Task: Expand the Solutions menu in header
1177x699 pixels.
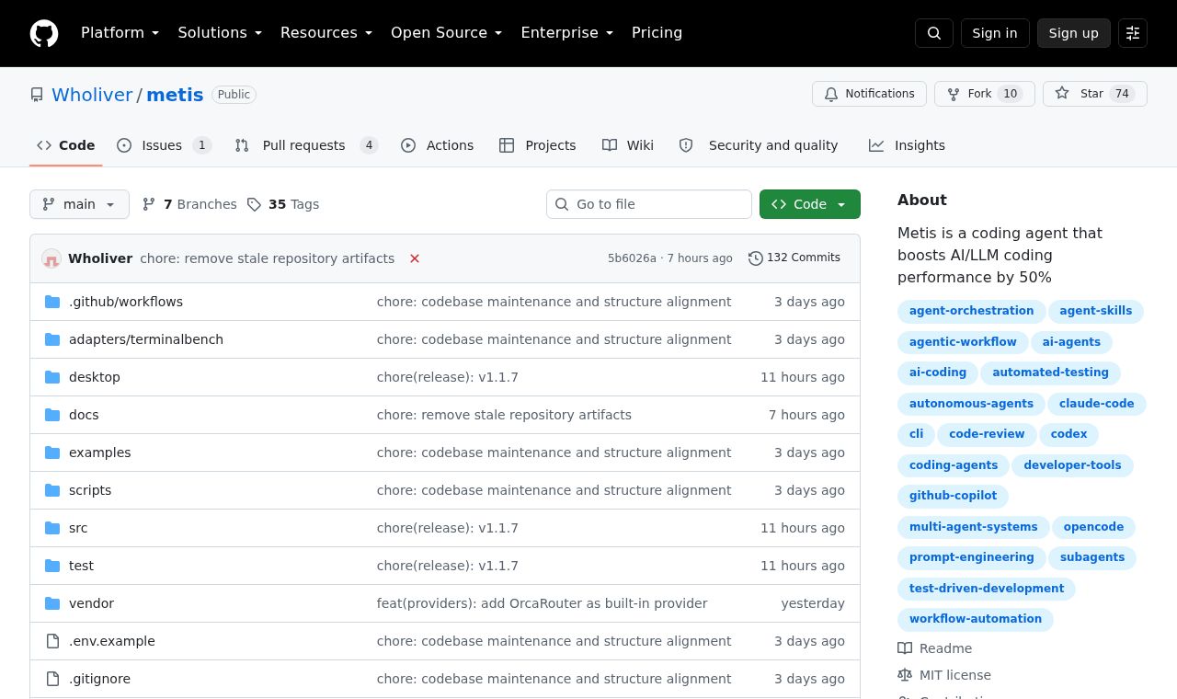Action: [220, 33]
